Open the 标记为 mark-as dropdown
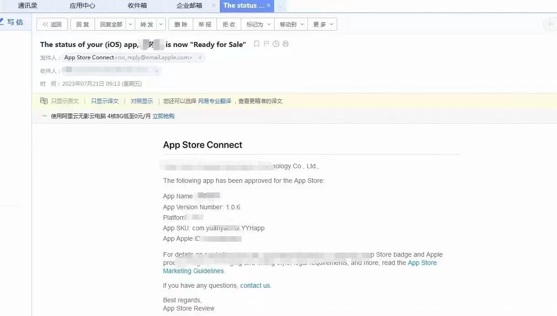The height and width of the screenshot is (316, 557). [x=269, y=25]
